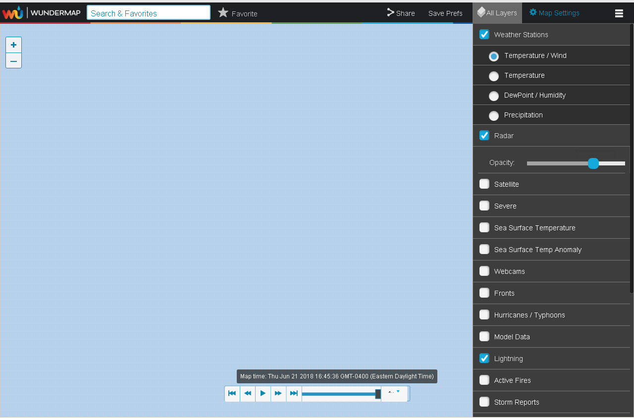Click the Favorite star icon
Screen dimensions: 634x418
tap(223, 13)
